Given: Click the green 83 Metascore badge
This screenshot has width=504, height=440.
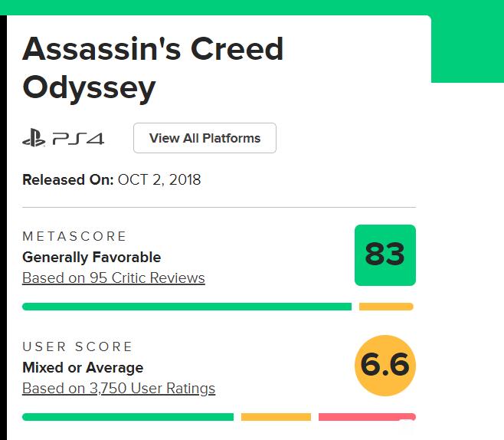Looking at the screenshot, I should click(385, 255).
